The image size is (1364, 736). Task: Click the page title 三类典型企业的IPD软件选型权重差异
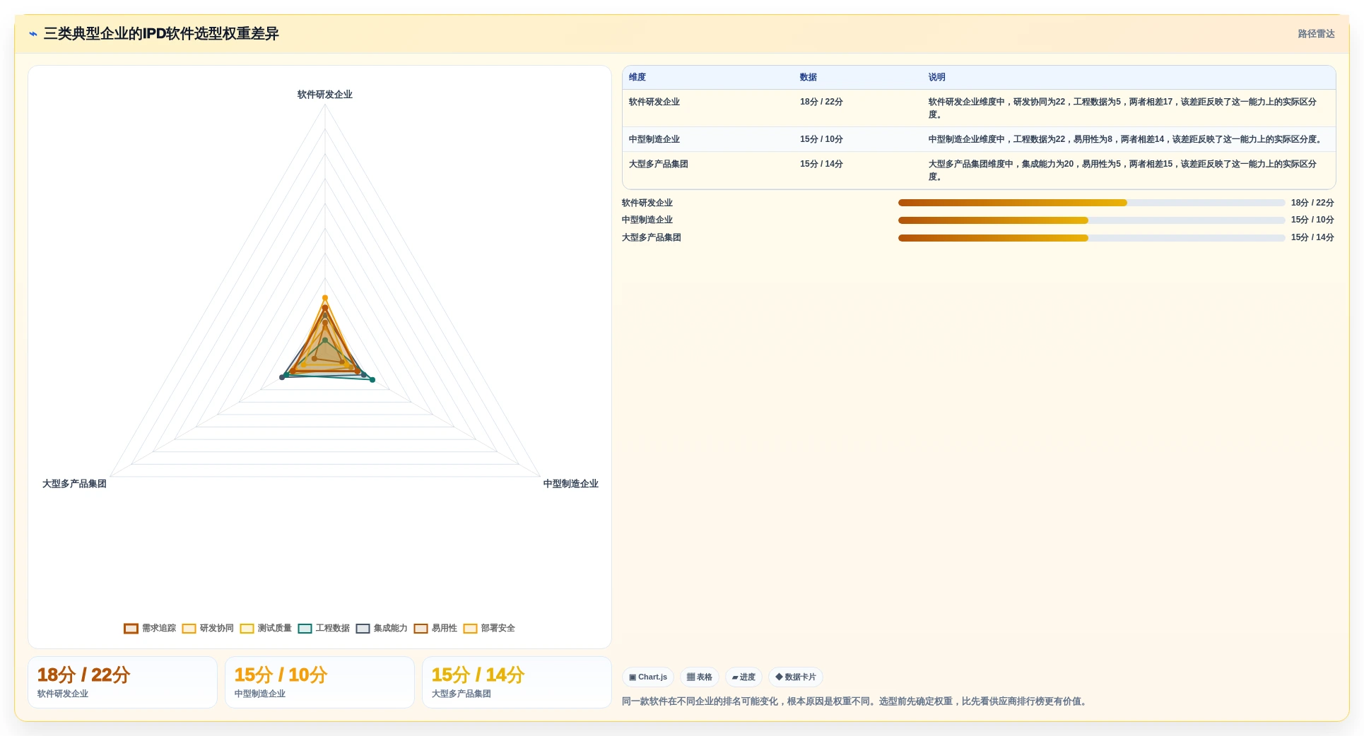(x=161, y=34)
